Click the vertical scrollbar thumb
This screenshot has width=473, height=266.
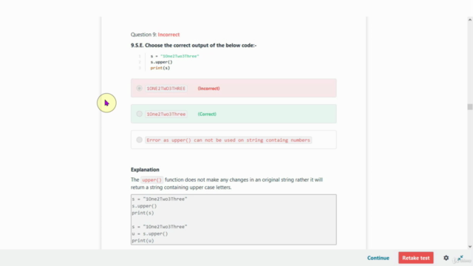pyautogui.click(x=470, y=106)
